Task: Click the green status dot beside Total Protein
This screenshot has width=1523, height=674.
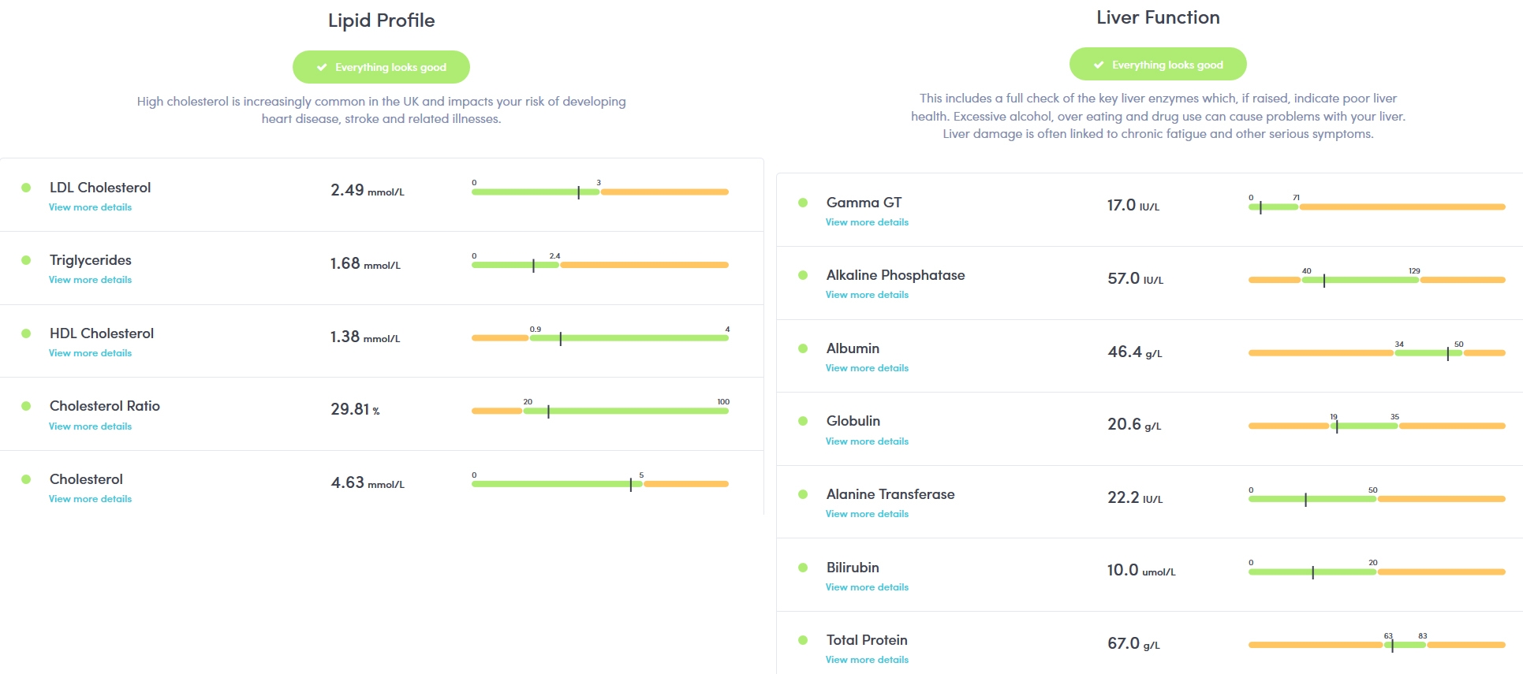Action: (803, 640)
